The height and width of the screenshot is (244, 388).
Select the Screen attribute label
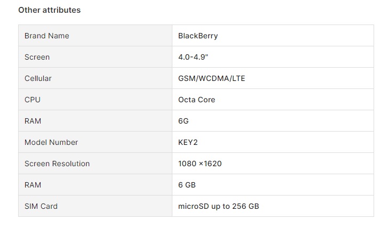(x=37, y=57)
